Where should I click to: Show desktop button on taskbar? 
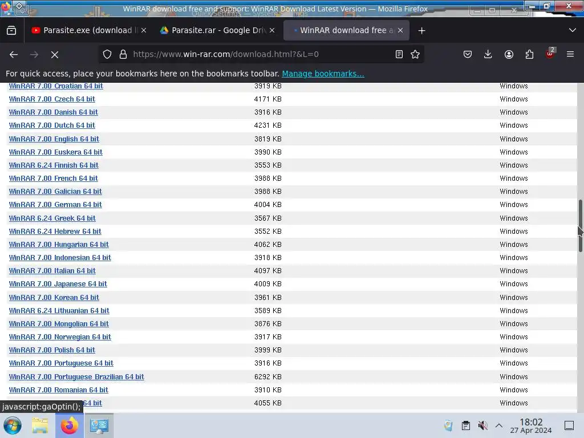569,425
